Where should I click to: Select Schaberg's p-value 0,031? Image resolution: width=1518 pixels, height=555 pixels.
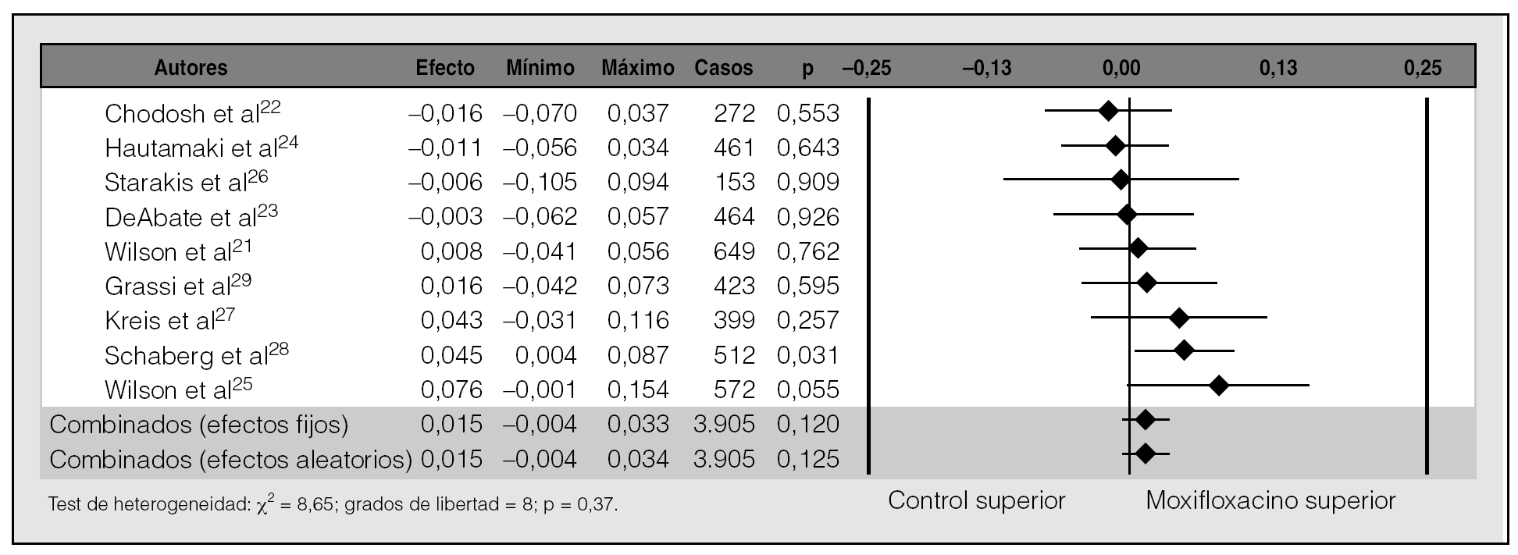pos(807,355)
